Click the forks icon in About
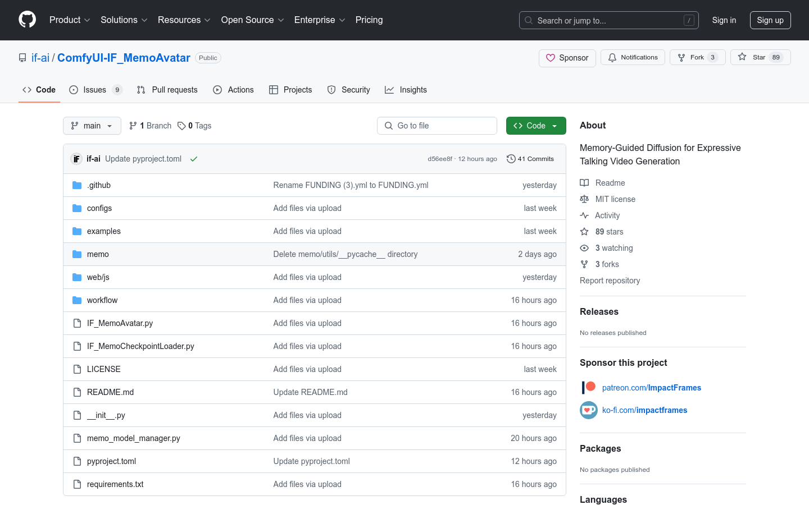809x505 pixels. click(584, 264)
